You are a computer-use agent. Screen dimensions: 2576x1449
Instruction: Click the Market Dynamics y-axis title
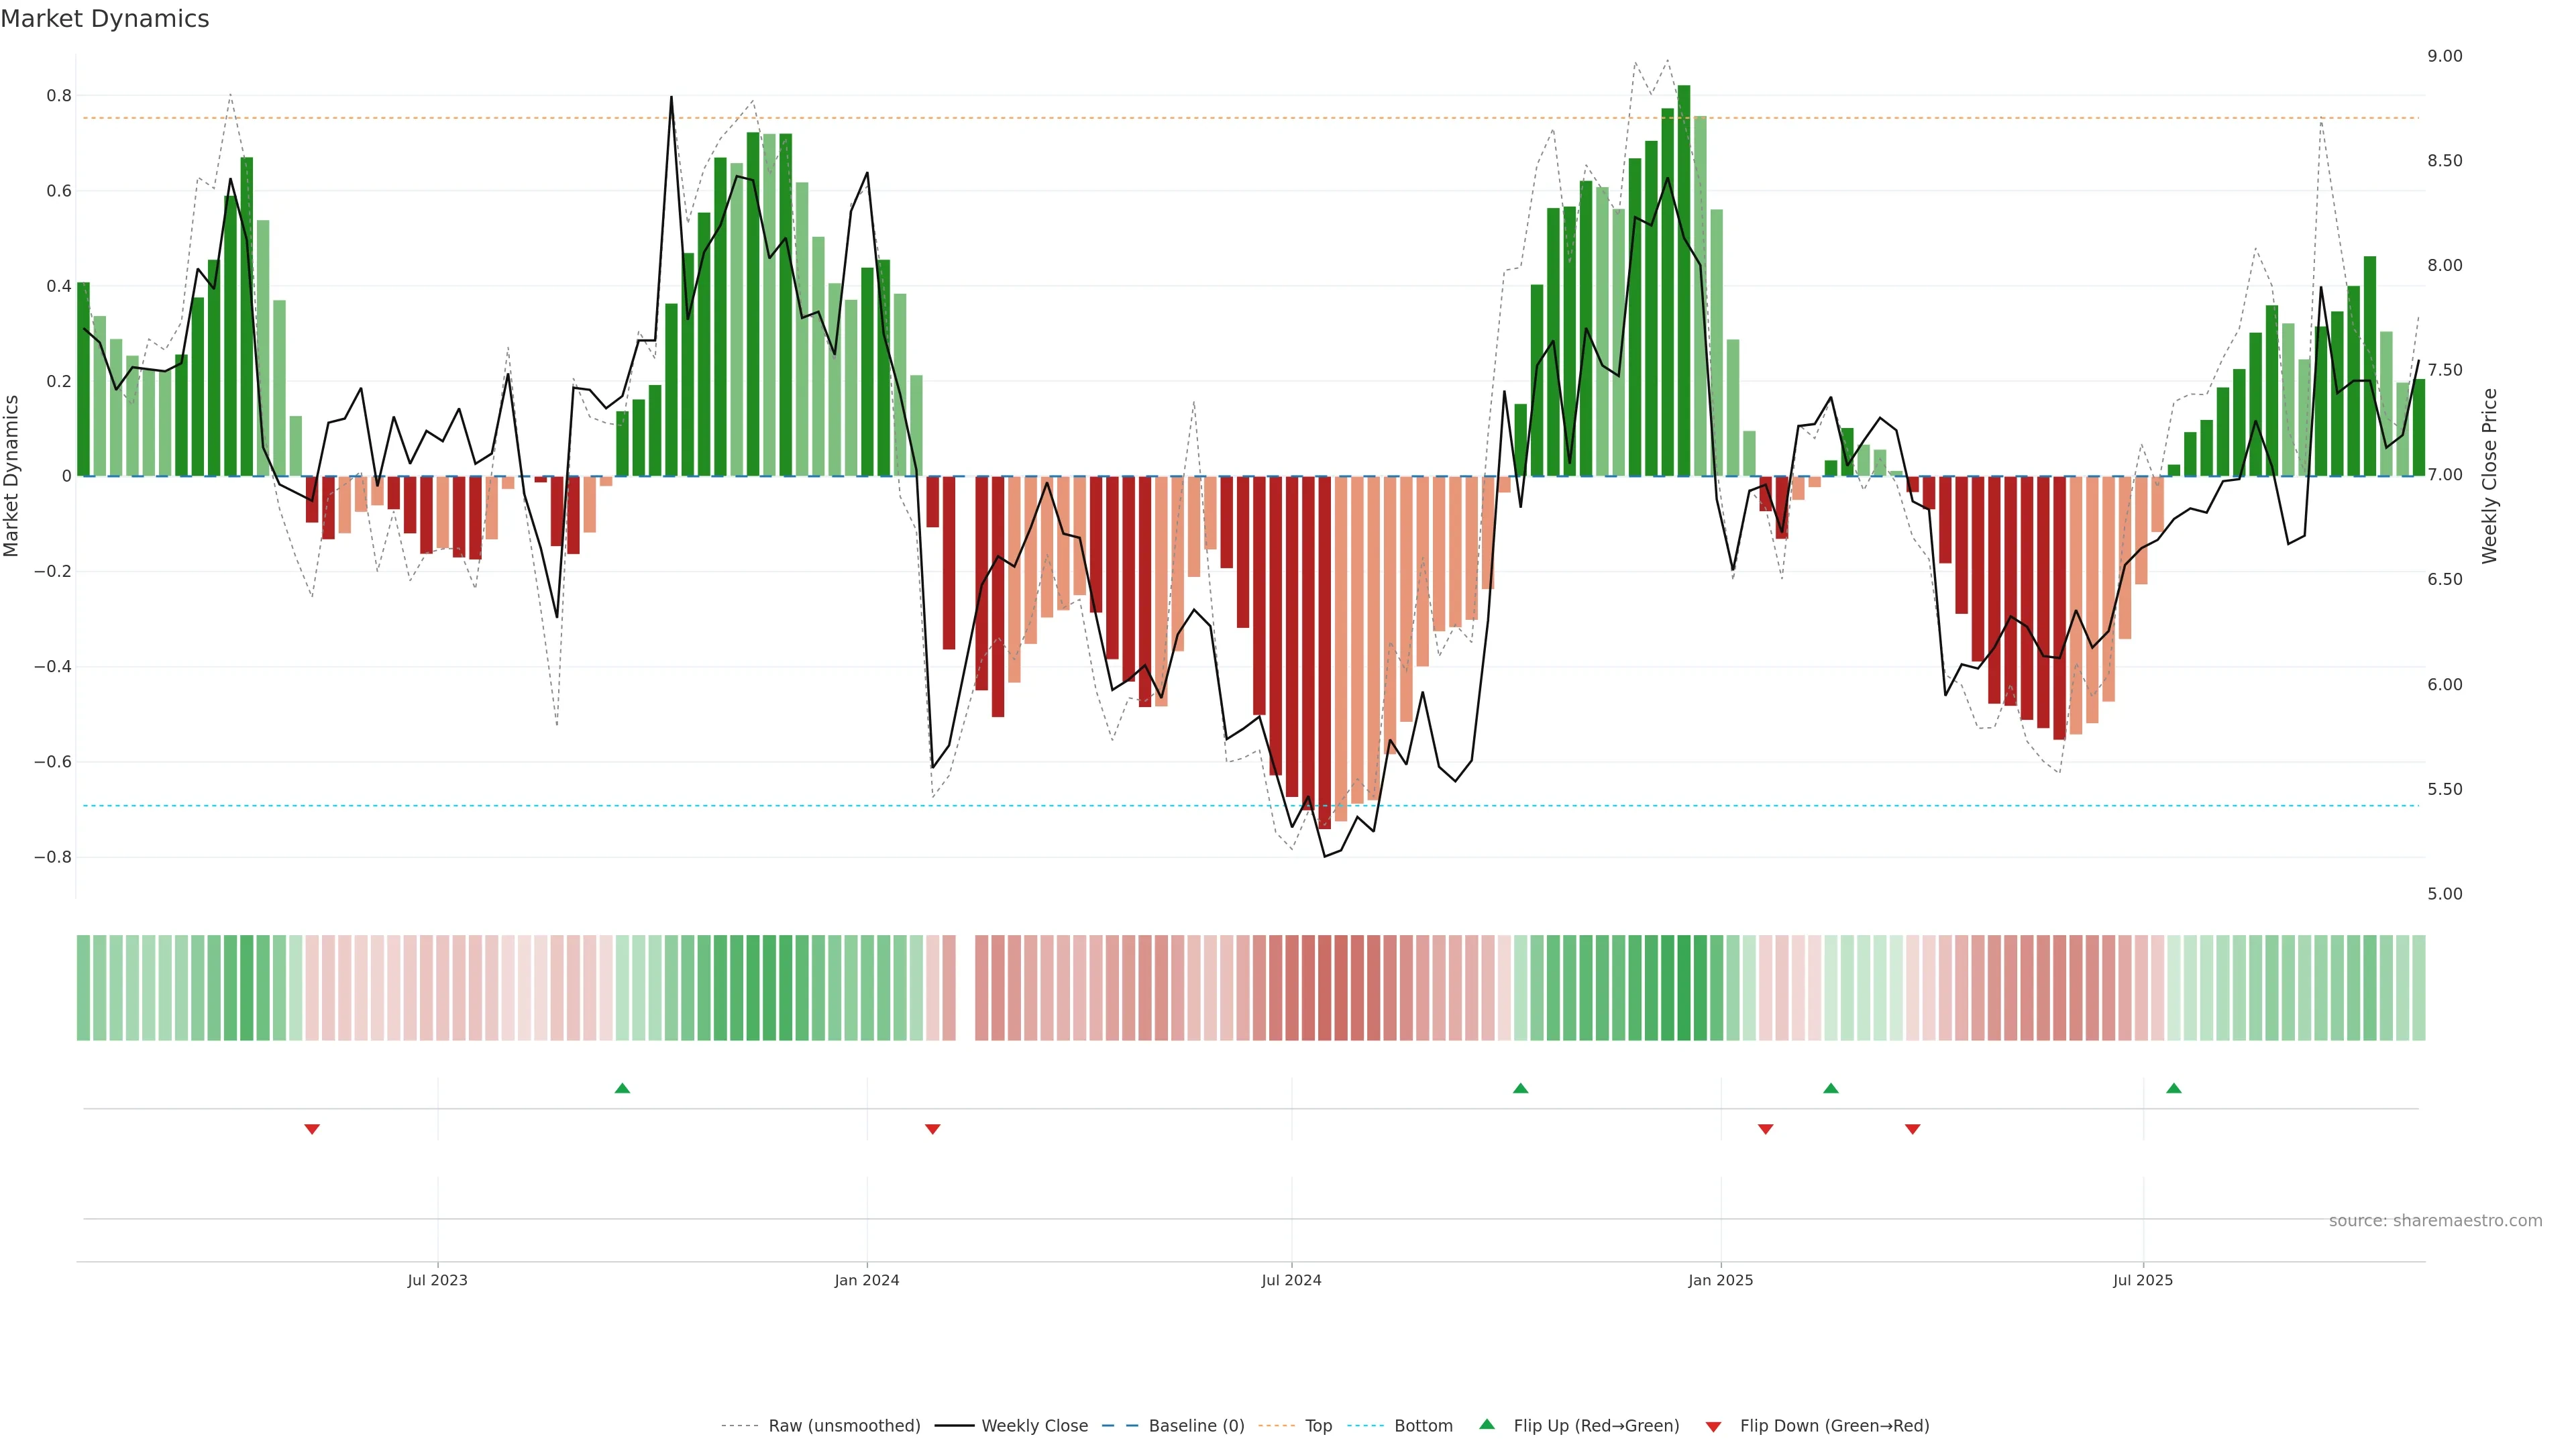coord(12,476)
